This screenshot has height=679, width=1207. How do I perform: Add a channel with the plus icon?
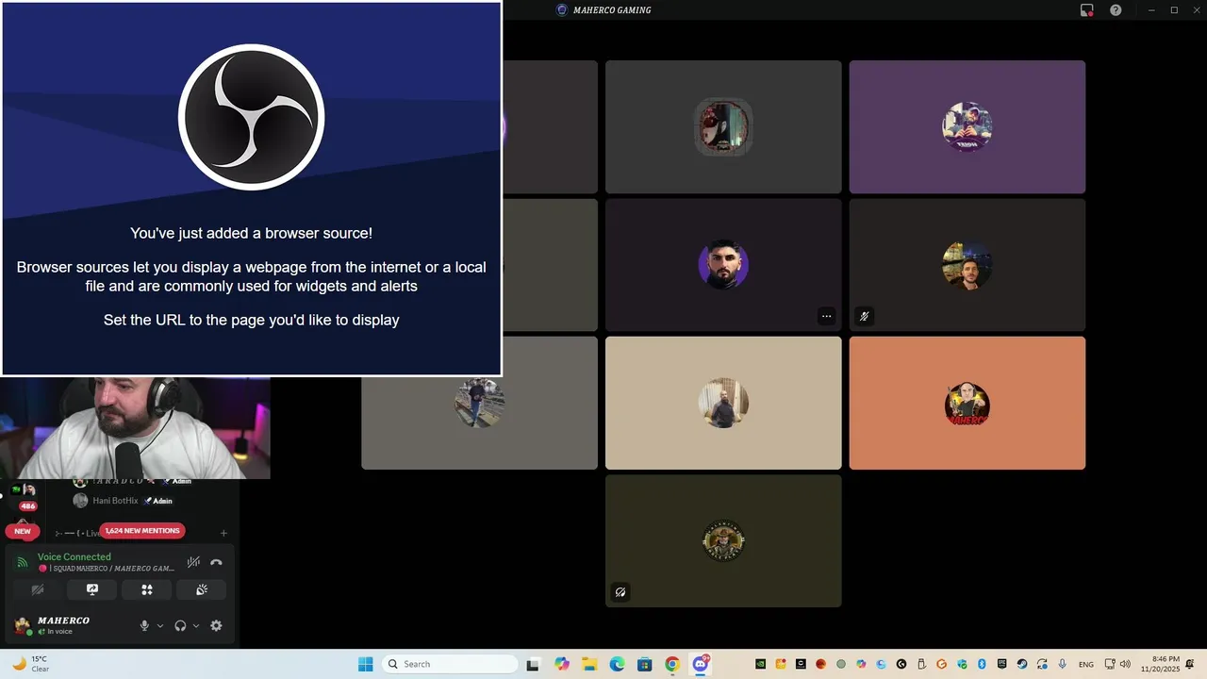[x=223, y=534]
